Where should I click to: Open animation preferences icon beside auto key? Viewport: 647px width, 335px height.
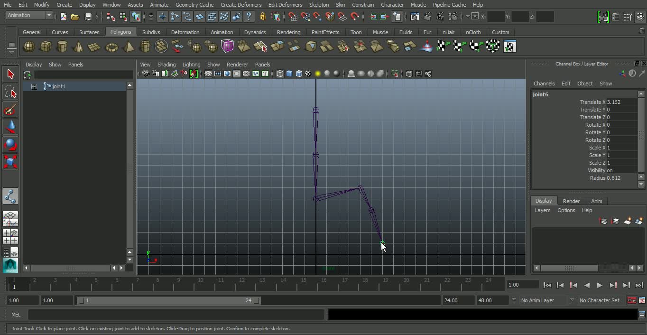[642, 300]
